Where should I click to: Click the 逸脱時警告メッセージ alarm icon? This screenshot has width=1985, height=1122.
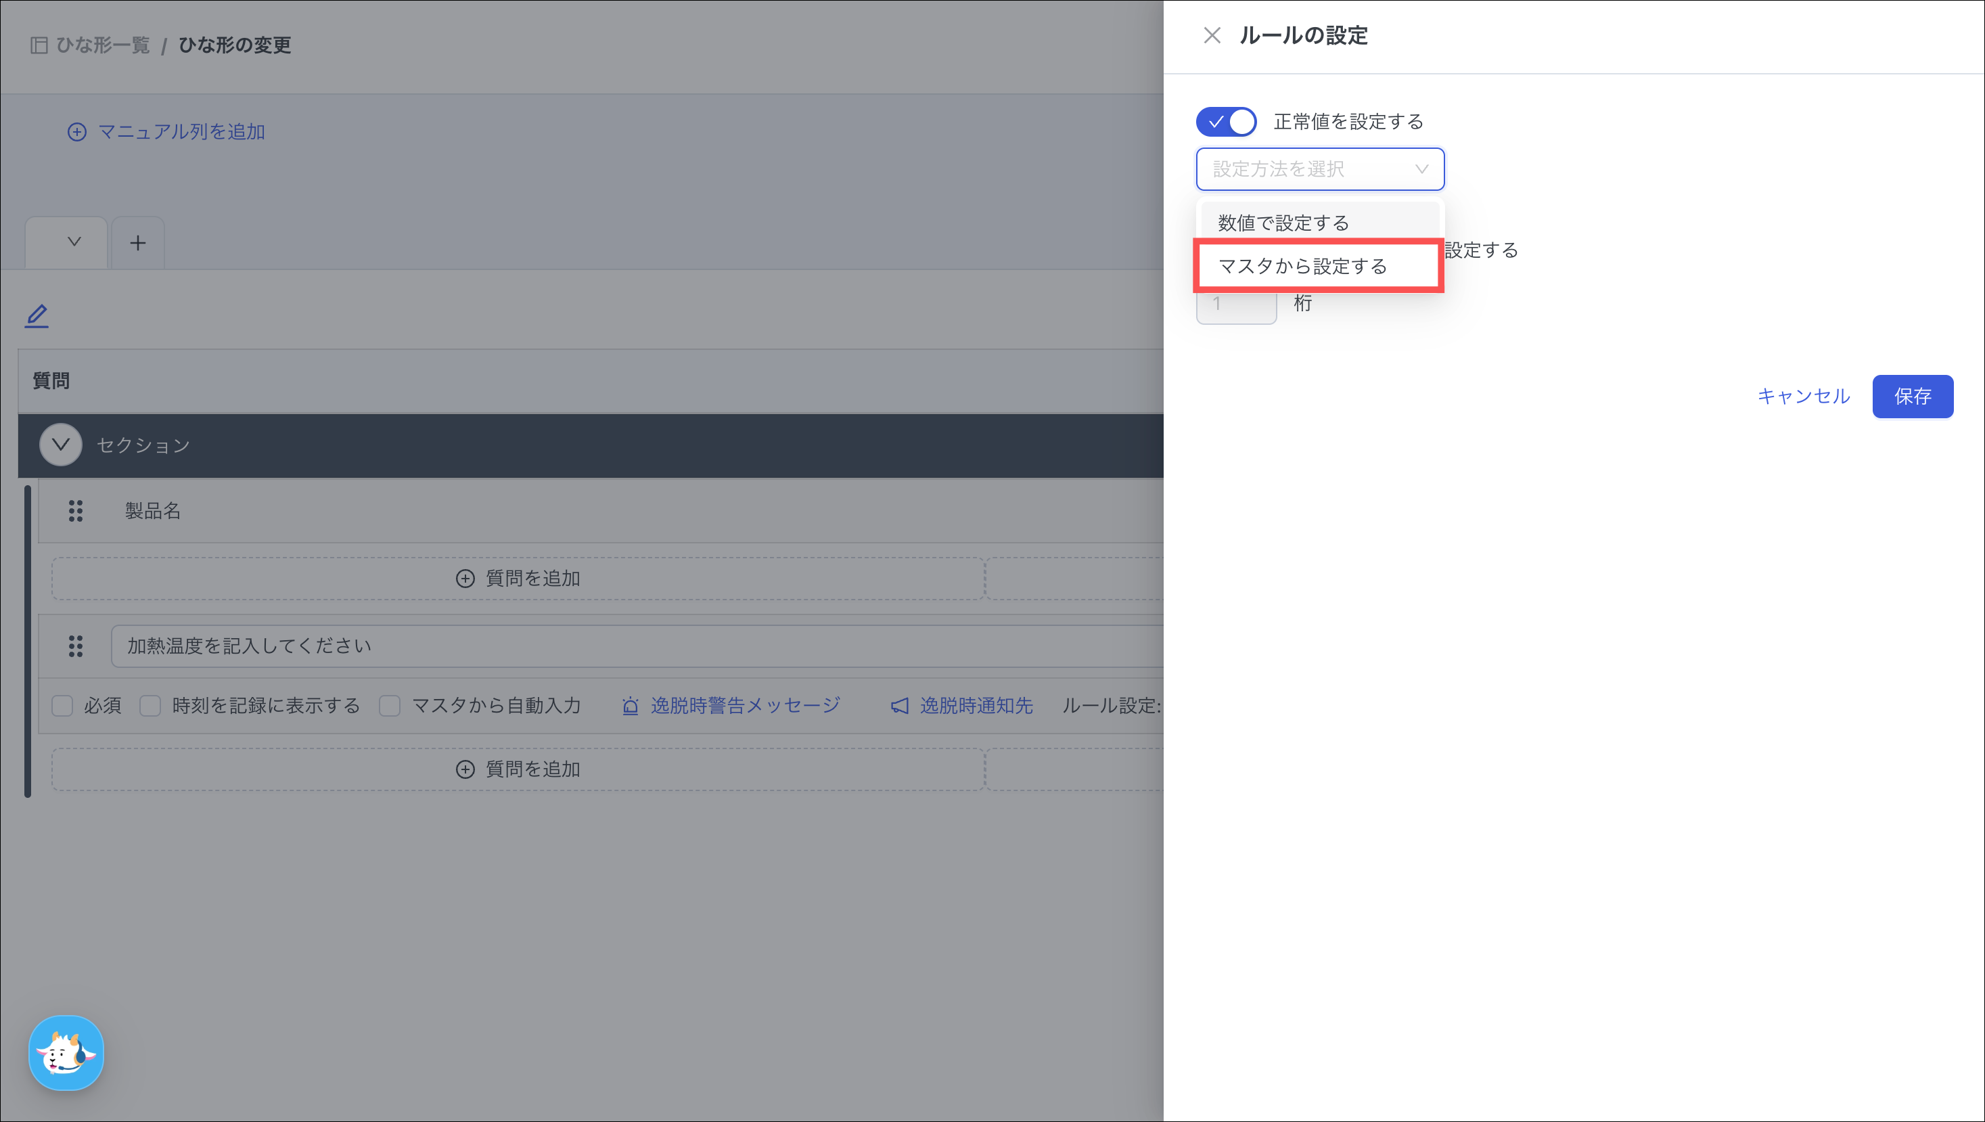[631, 706]
